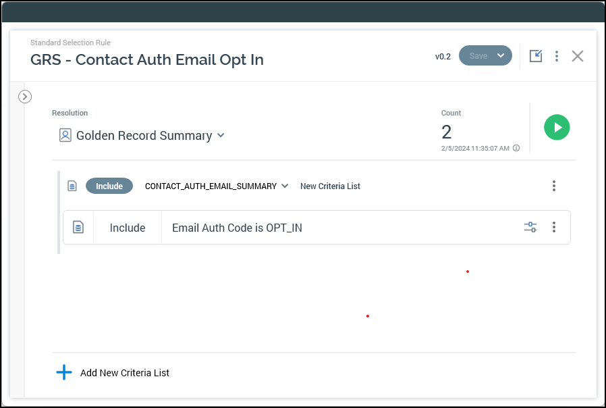The image size is (606, 408).
Task: Toggle Include on the Email Auth Code criterion
Action: click(128, 228)
